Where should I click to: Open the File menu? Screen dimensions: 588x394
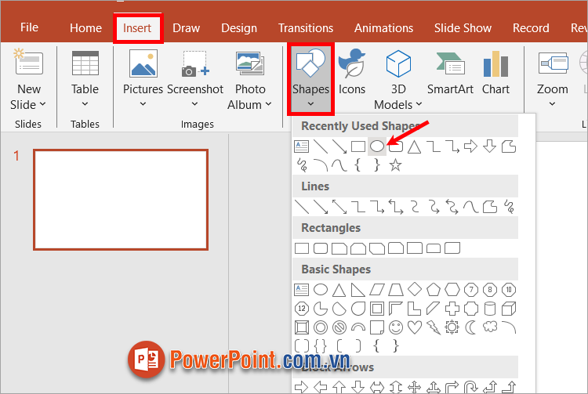tap(29, 28)
